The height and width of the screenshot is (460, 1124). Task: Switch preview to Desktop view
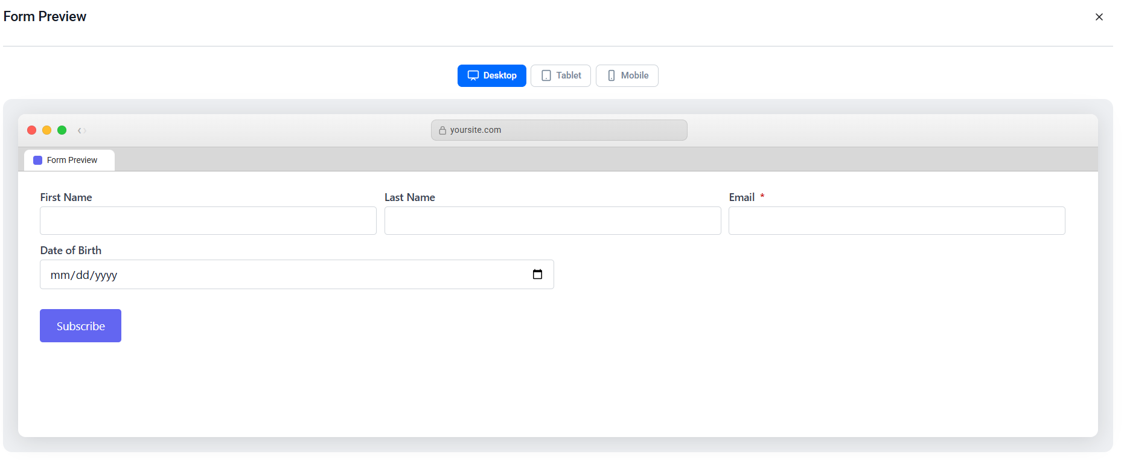click(492, 75)
